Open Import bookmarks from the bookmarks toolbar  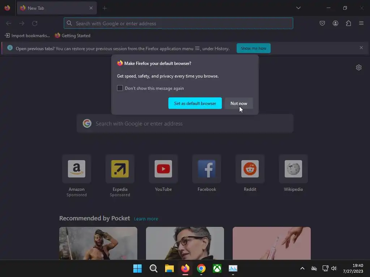(27, 36)
